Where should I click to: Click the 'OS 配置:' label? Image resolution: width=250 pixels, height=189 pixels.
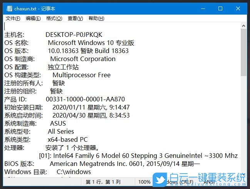coord(17,67)
